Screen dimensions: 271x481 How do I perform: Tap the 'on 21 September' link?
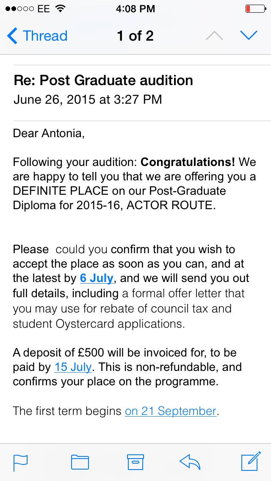(171, 411)
